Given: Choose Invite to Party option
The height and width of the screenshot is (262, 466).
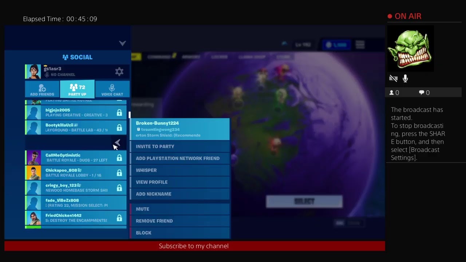Looking at the screenshot, I should pyautogui.click(x=180, y=146).
